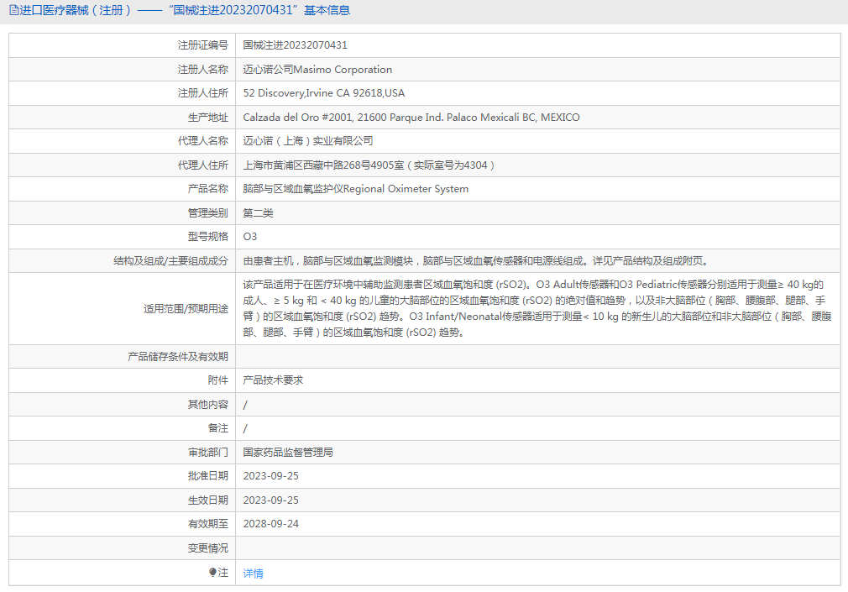Select the 批准日期 label

[x=207, y=476]
